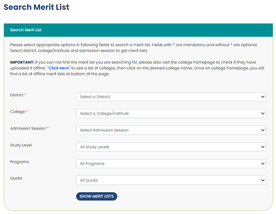The image size is (276, 214).
Task: Click the bold 'IMPORTANT:' notice text
Action: coord(22,62)
